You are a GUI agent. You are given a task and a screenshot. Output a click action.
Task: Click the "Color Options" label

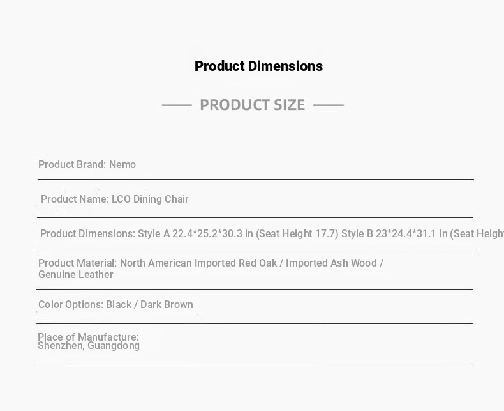[70, 305]
